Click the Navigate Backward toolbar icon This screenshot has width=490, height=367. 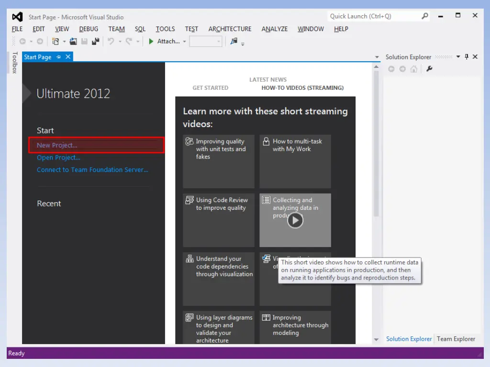(x=22, y=41)
